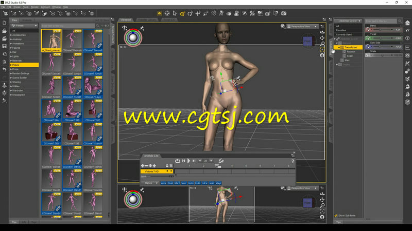Viewport: 412px width, 231px height.
Task: Click the aniMate add track plus icon
Action: pyautogui.click(x=143, y=166)
